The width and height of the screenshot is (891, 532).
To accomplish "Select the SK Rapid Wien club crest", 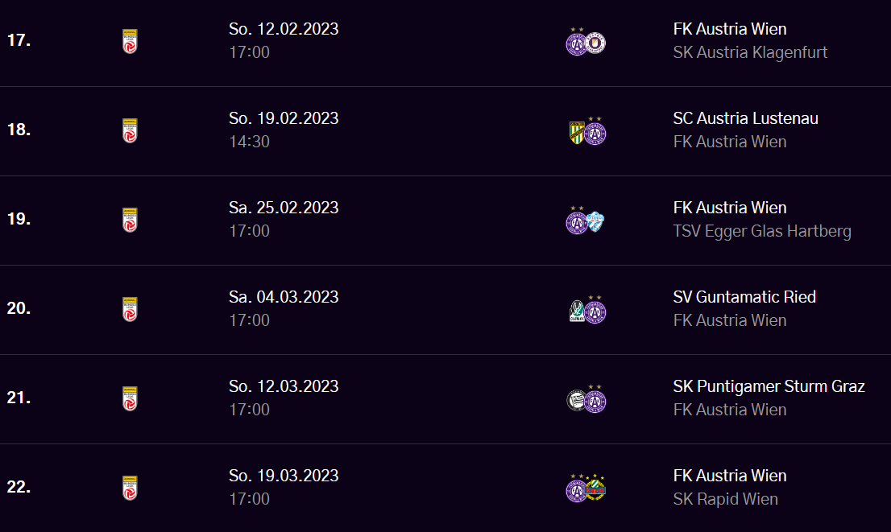I will pyautogui.click(x=596, y=489).
